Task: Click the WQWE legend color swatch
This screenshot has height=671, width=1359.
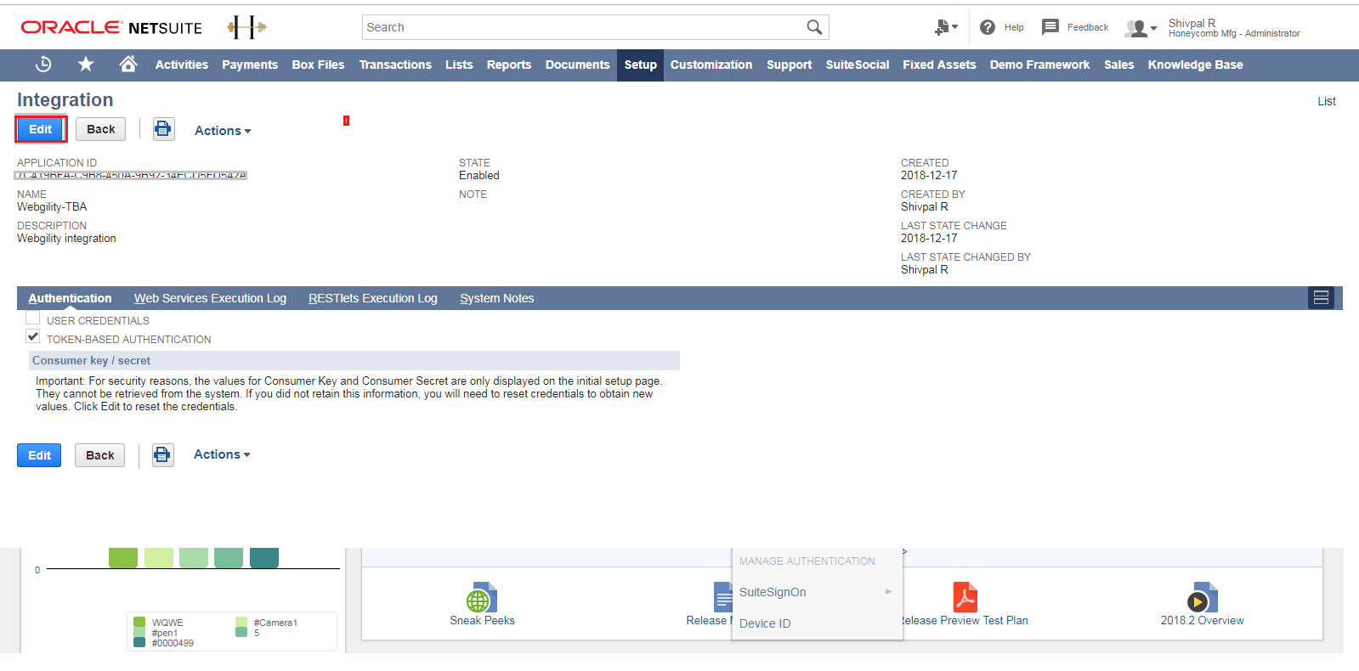Action: [x=139, y=622]
